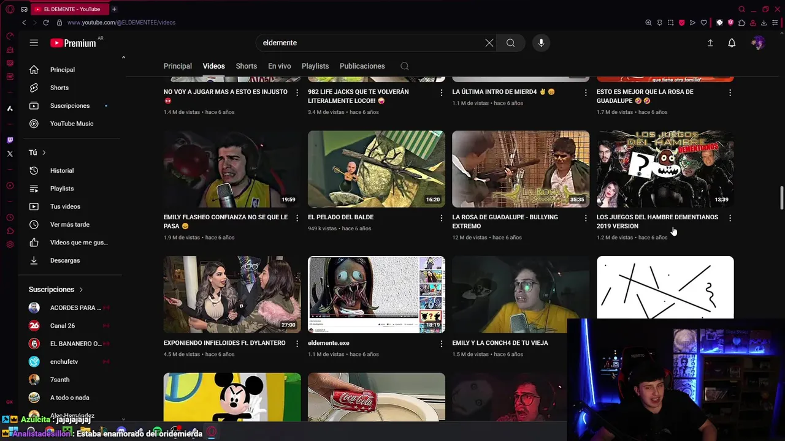Image resolution: width=785 pixels, height=441 pixels.
Task: Click the YouTube Premium logo
Action: [74, 43]
